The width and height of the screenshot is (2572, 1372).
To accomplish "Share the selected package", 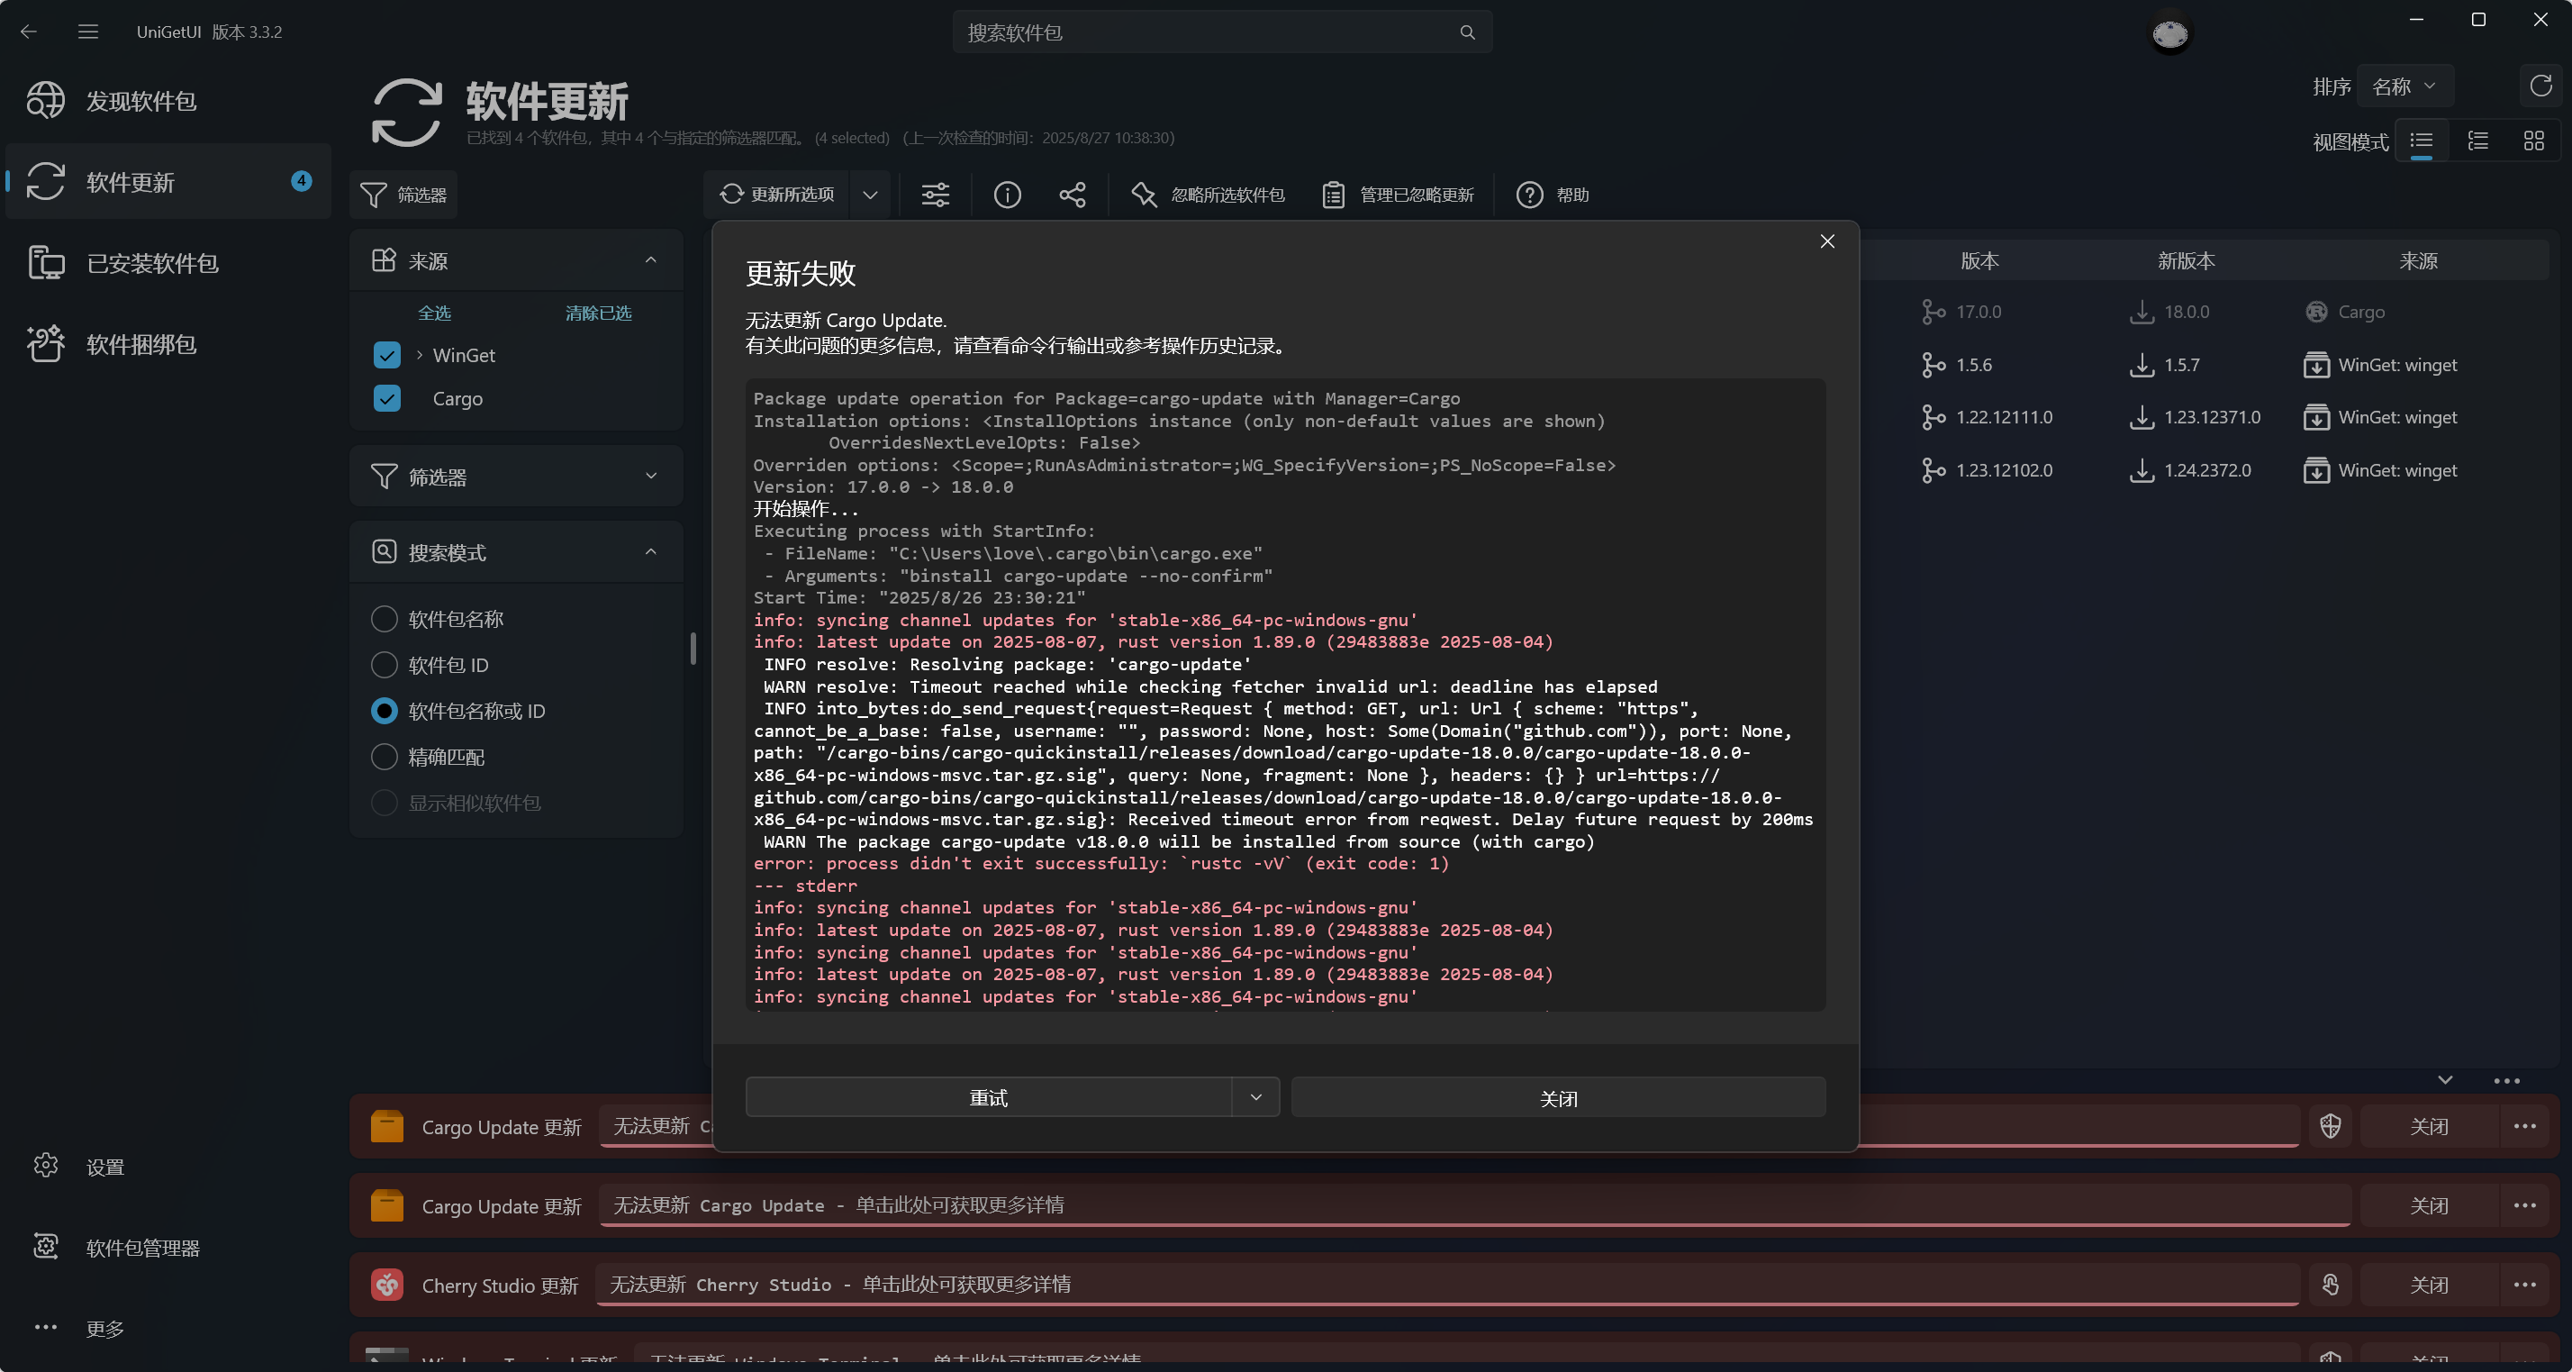I will click(1073, 195).
